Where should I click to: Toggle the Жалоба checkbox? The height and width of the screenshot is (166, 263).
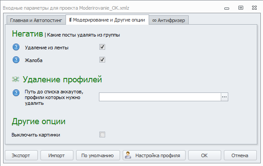click(102, 59)
